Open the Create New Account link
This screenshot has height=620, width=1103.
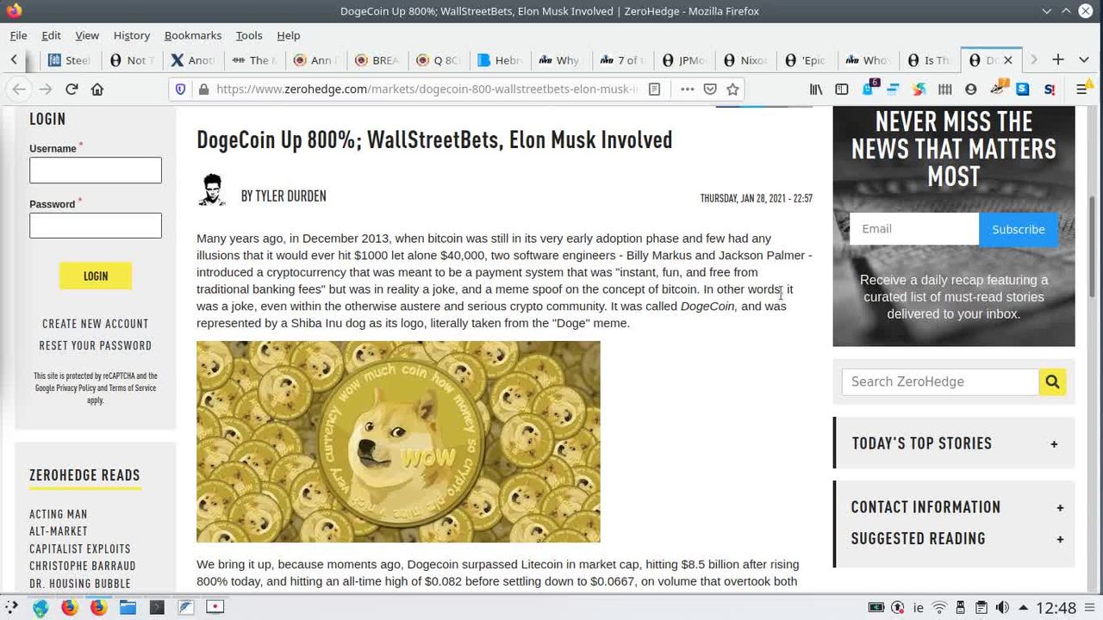tap(96, 324)
